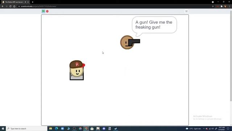232x131 pixels.
Task: Open File Explorer from the taskbar
Action: (x=51, y=128)
